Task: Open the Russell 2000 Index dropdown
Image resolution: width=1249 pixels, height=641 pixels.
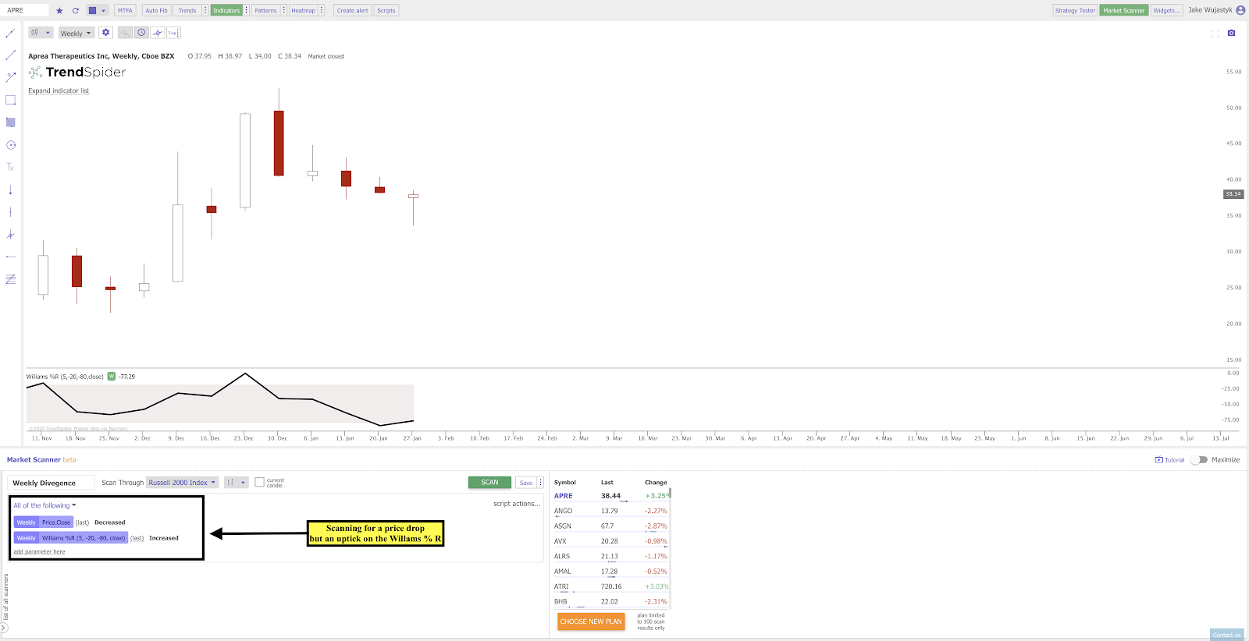Action: click(183, 483)
